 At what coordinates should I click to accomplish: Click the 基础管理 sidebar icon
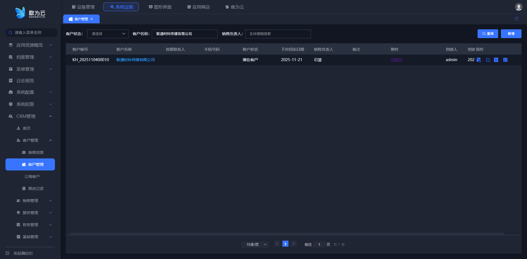pyautogui.click(x=18, y=237)
